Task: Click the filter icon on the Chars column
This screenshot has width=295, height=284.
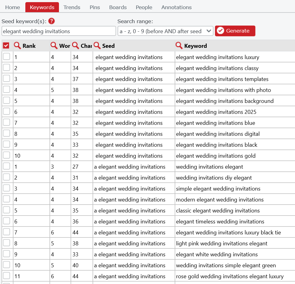Action: tap(76, 46)
